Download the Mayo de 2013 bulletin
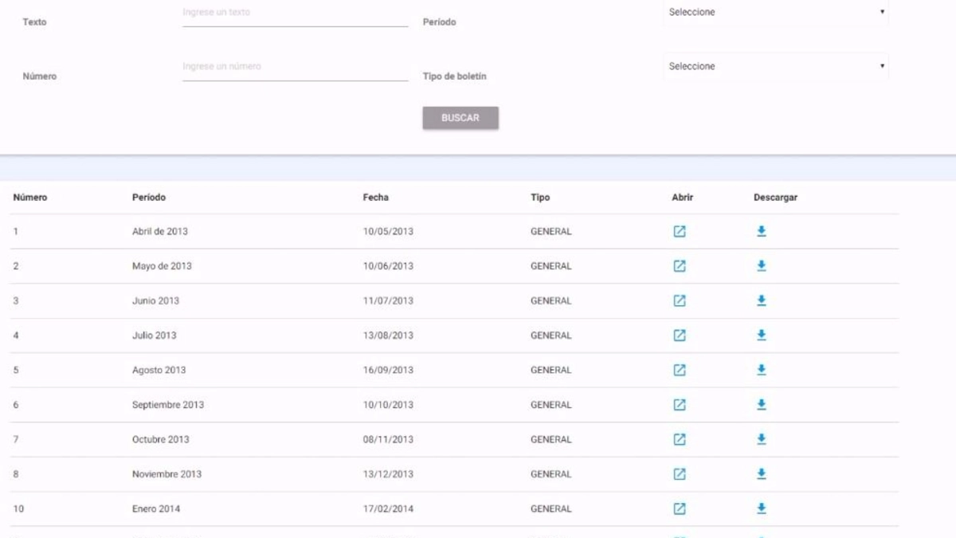This screenshot has width=956, height=538. 761,266
